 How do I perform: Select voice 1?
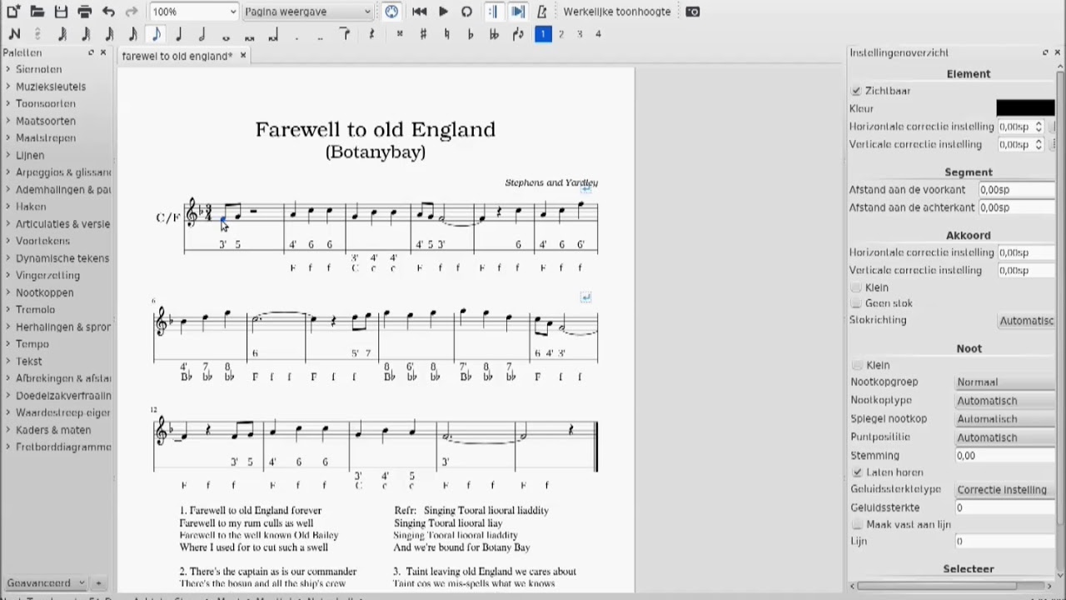click(x=543, y=34)
